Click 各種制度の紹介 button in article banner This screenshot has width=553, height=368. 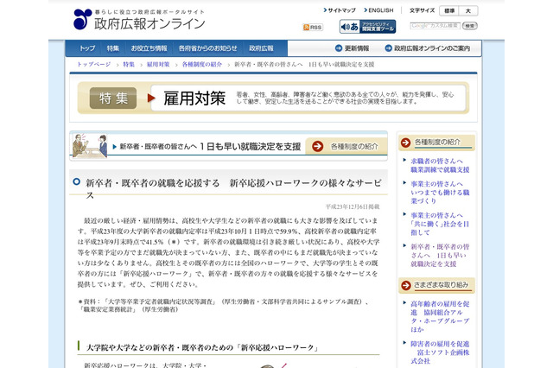tap(346, 146)
